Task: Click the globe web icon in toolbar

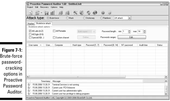Action: point(95,13)
